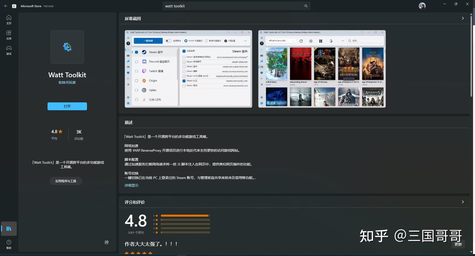Expand the 屏幕截图 section chevron
Image resolution: width=475 pixels, height=256 pixels.
tap(463, 18)
